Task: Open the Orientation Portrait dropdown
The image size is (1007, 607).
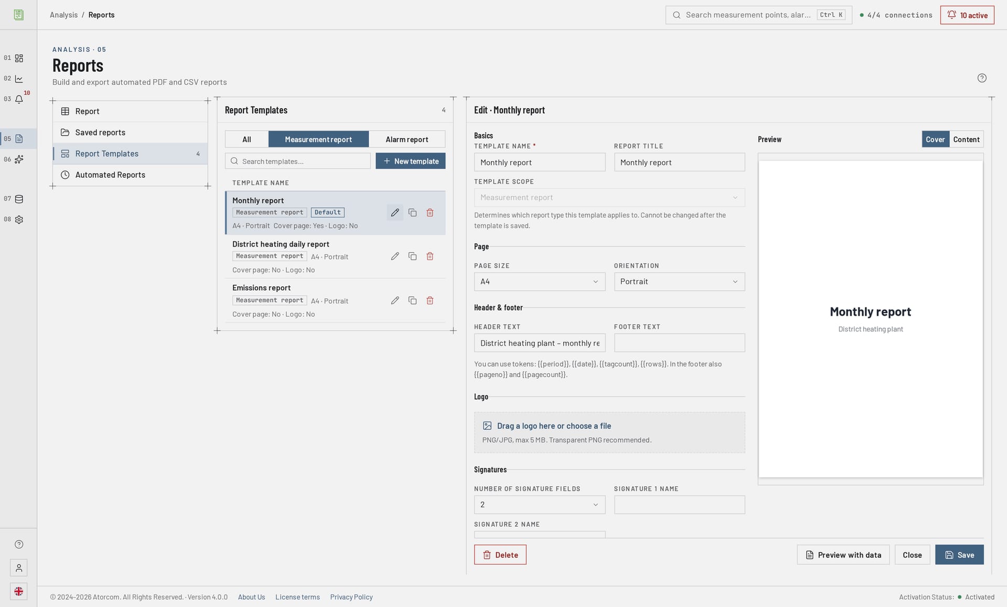Action: (x=679, y=282)
